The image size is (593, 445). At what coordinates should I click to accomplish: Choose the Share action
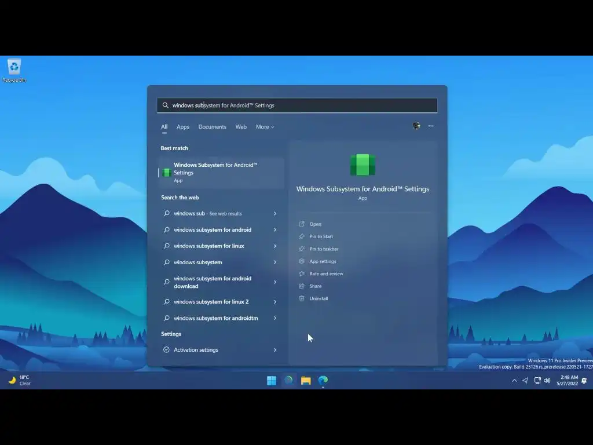316,286
